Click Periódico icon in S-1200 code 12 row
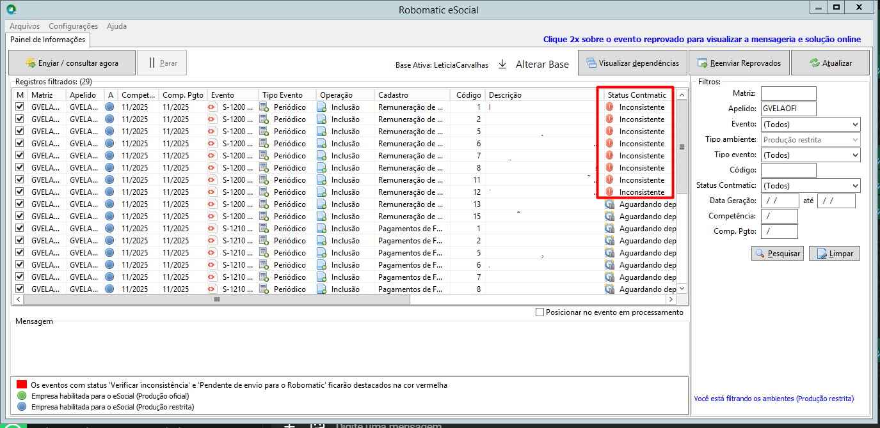 pos(264,192)
